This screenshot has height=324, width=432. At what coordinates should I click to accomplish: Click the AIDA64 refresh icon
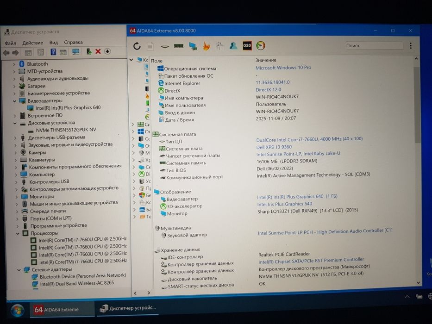click(x=137, y=46)
